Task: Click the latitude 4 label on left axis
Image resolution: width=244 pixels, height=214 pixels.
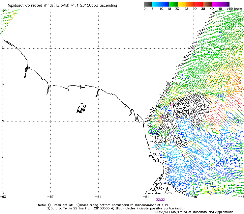Action: coord(3,120)
